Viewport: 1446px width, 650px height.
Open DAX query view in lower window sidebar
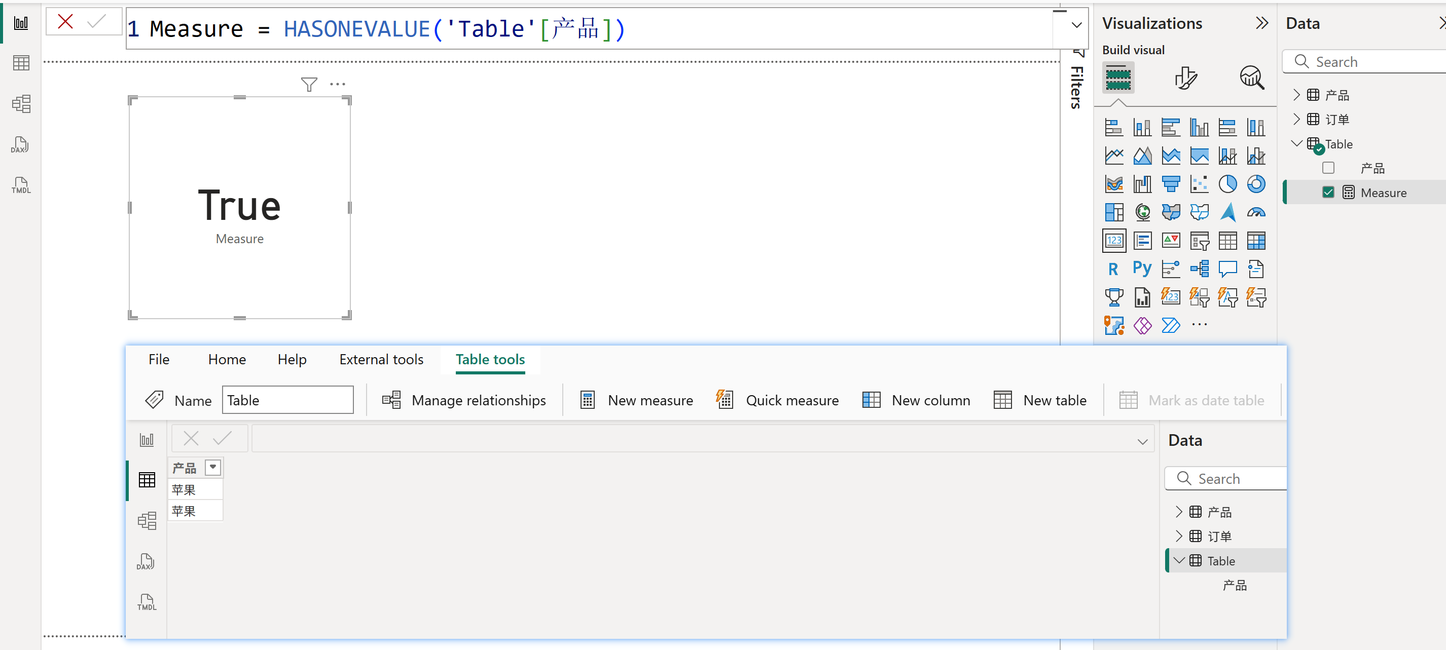point(147,561)
